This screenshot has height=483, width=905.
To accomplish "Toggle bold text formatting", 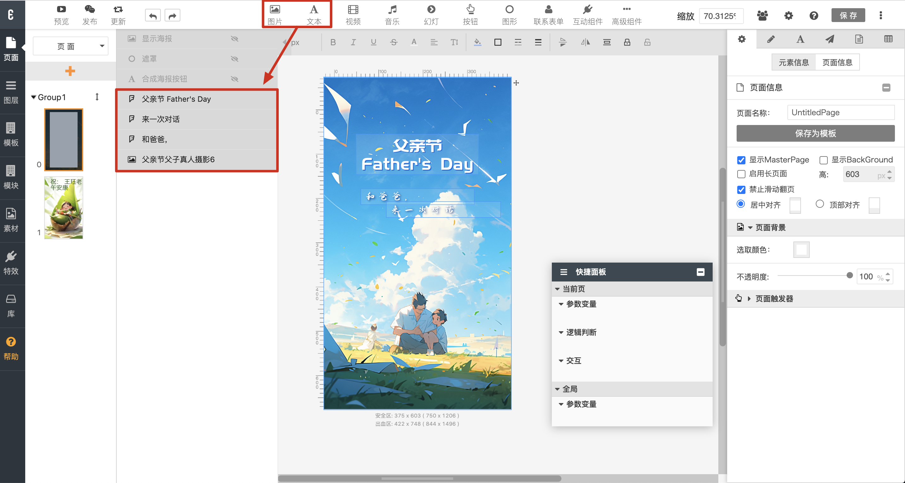I will point(333,43).
